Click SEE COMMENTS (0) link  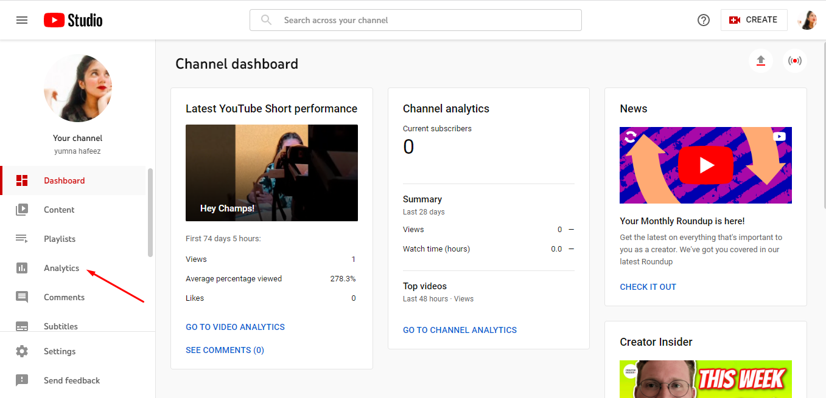point(225,350)
